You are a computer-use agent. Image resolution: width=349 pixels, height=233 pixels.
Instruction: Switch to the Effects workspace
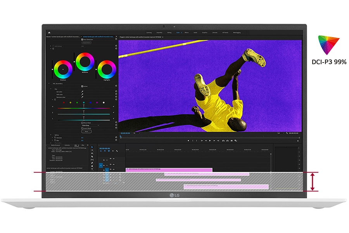187,33
